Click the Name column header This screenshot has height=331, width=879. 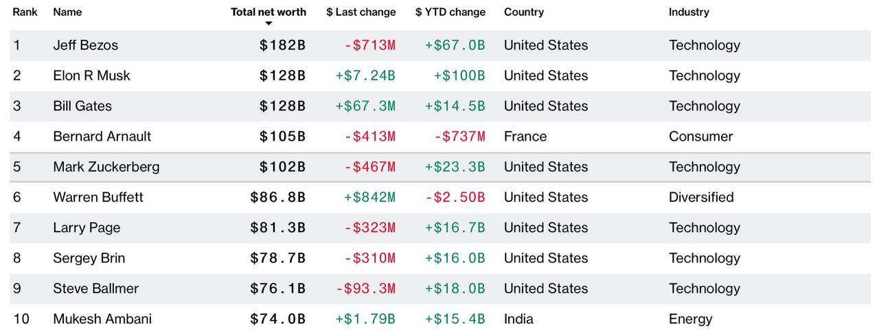pos(67,12)
